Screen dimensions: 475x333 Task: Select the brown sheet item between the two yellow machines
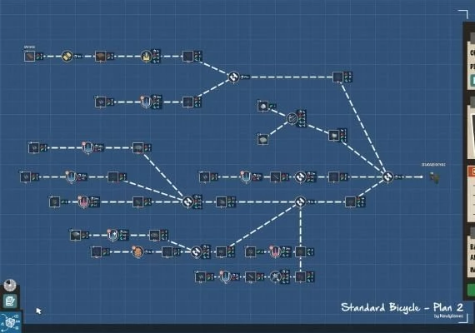tap(101, 57)
